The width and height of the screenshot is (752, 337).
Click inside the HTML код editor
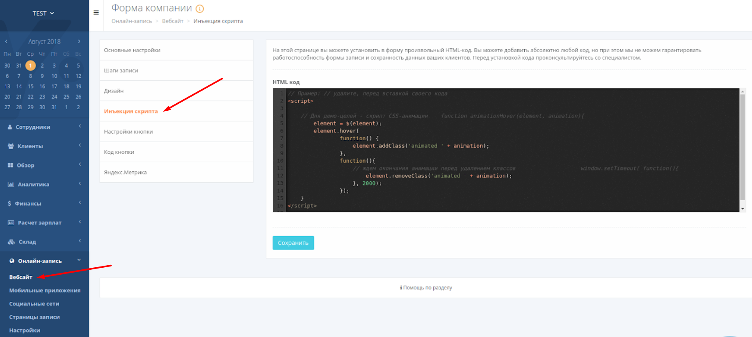click(506, 150)
